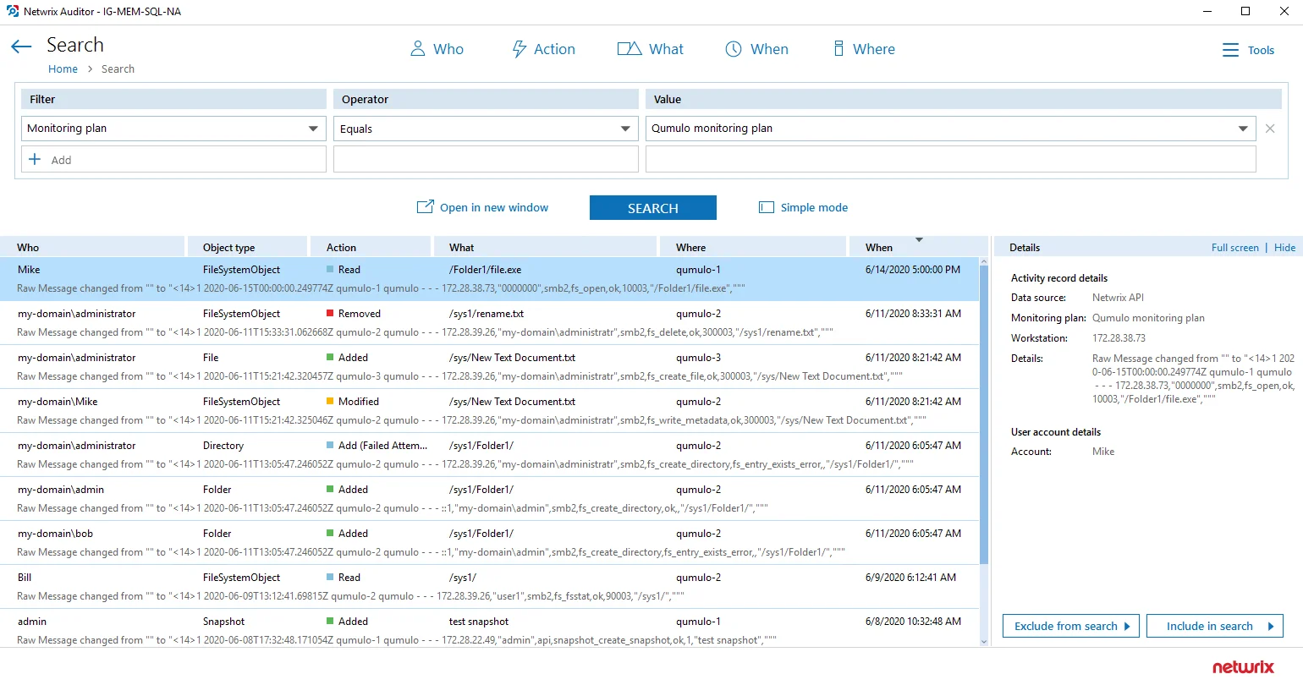The width and height of the screenshot is (1303, 685).
Task: Hide the Details pane
Action: 1284,248
